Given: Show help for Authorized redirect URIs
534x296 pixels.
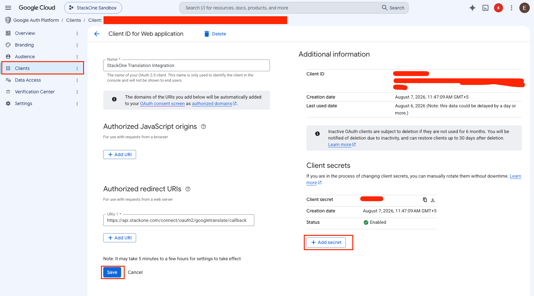Looking at the screenshot, I should pos(188,189).
